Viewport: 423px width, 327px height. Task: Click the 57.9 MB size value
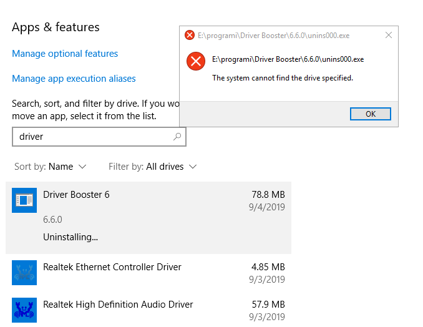(x=268, y=305)
